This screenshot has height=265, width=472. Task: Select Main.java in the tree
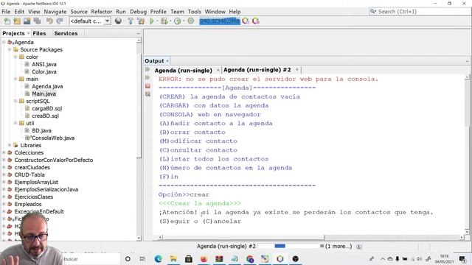click(44, 93)
